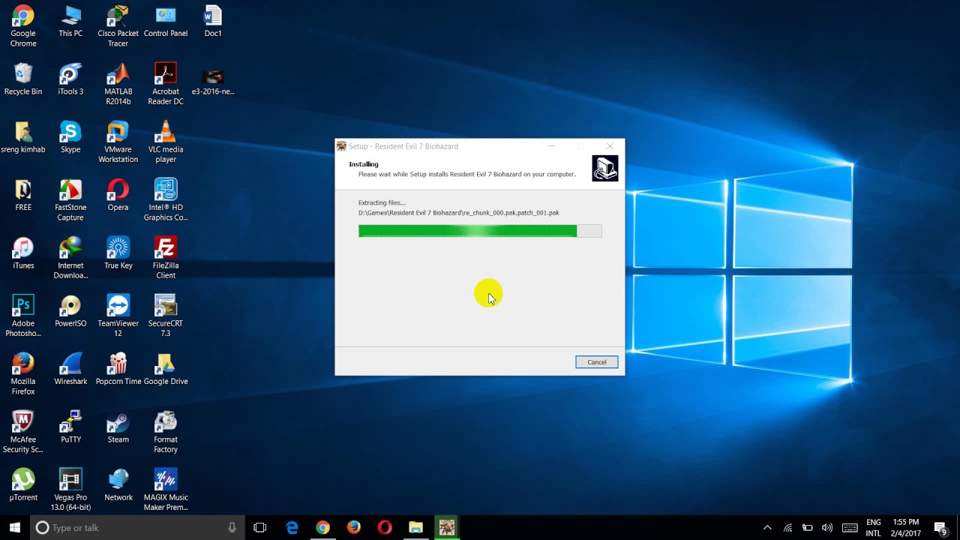Launch Google Chrome from the desktop
Image resolution: width=960 pixels, height=540 pixels.
click(22, 19)
